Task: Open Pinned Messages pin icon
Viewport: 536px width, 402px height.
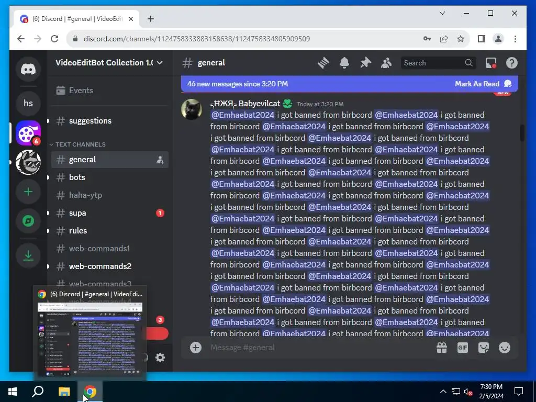Action: [x=365, y=63]
